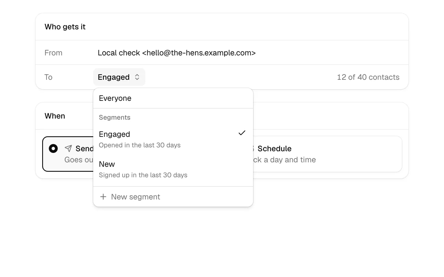The image size is (444, 277).
Task: Click the checkmark beside Engaged segment
Action: [242, 133]
